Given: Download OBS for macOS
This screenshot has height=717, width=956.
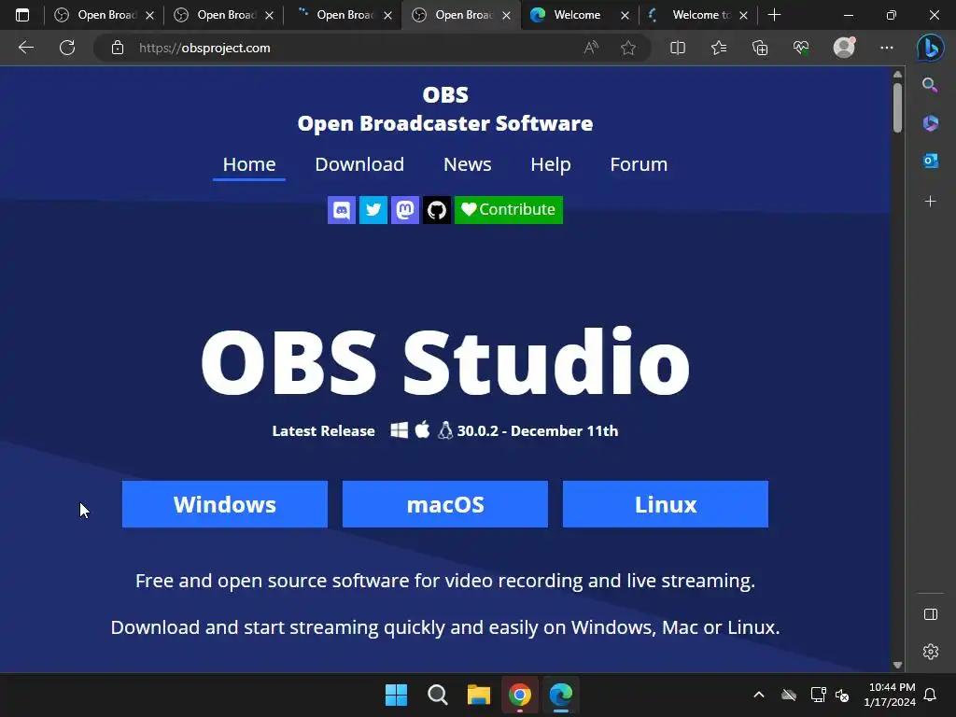Looking at the screenshot, I should point(445,504).
